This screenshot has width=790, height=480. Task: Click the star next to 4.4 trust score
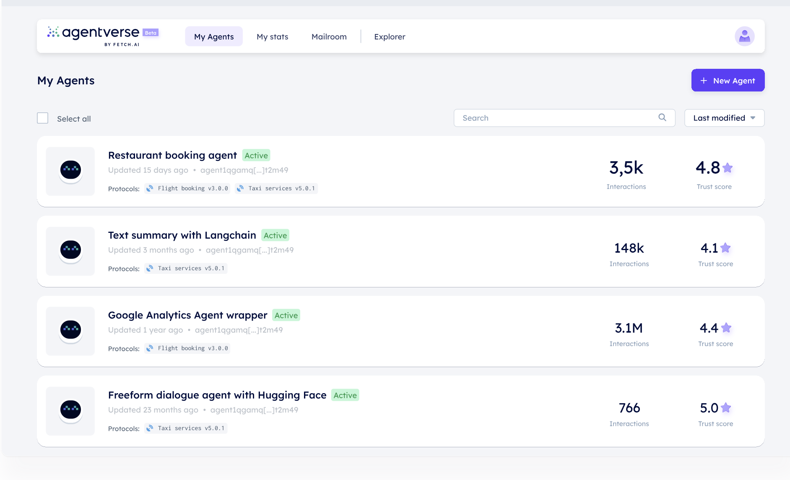point(726,328)
